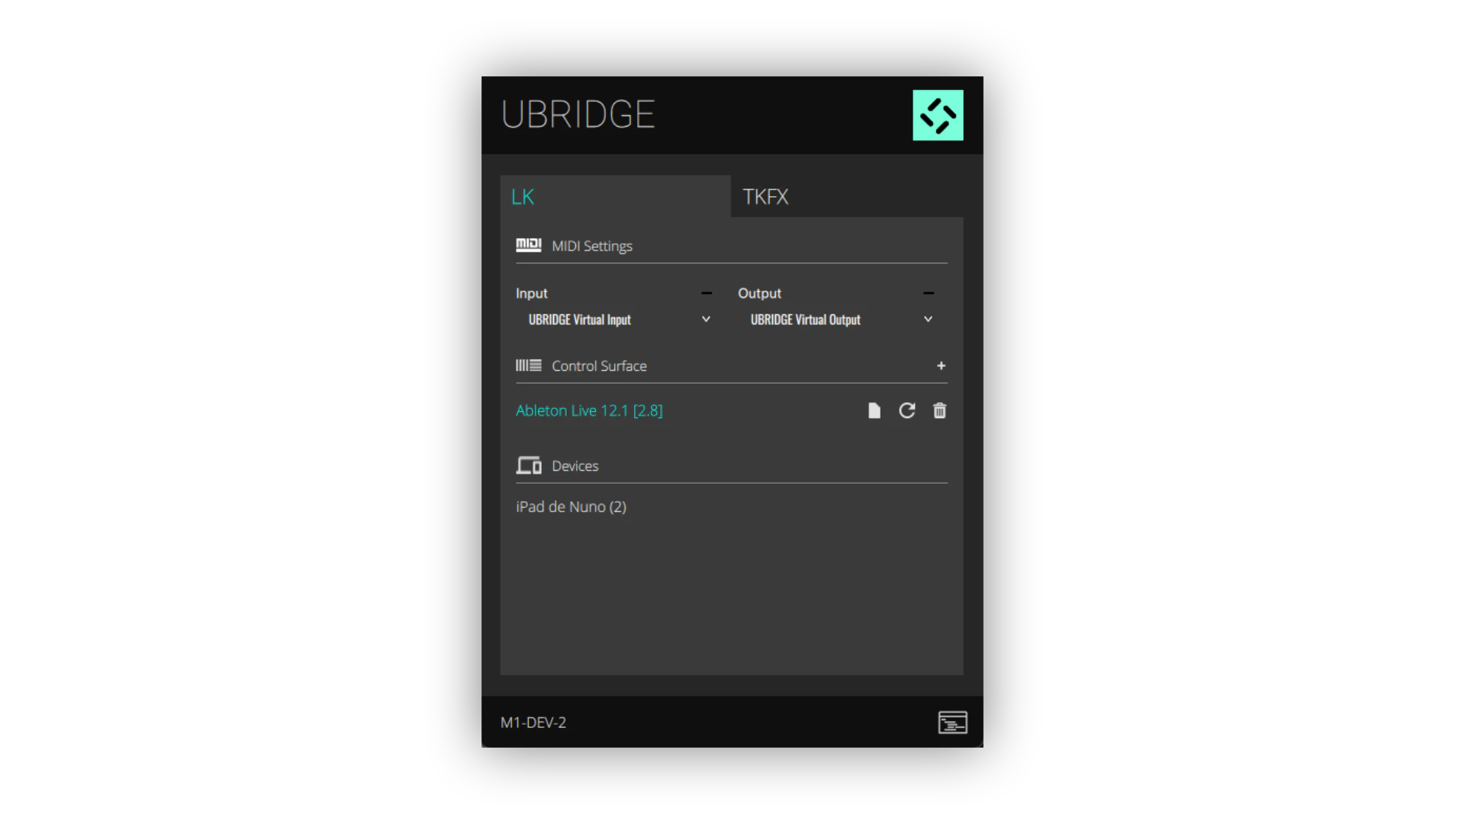
Task: Click the M1-DEV-2 host name
Action: tap(533, 722)
